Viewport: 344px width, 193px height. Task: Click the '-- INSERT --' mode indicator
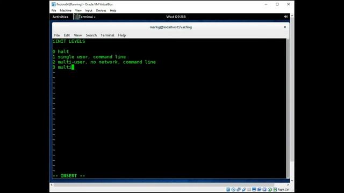[69, 176]
